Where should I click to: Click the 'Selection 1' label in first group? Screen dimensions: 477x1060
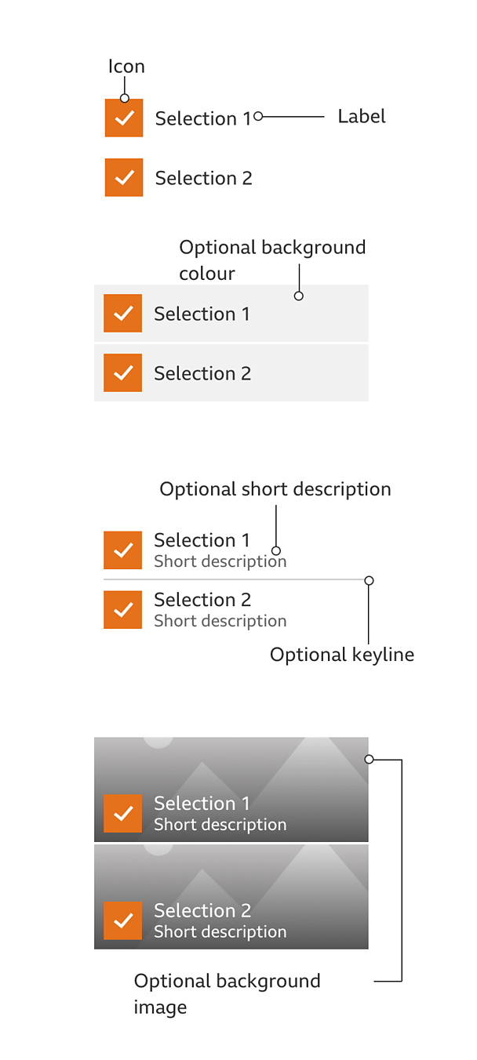pyautogui.click(x=203, y=118)
